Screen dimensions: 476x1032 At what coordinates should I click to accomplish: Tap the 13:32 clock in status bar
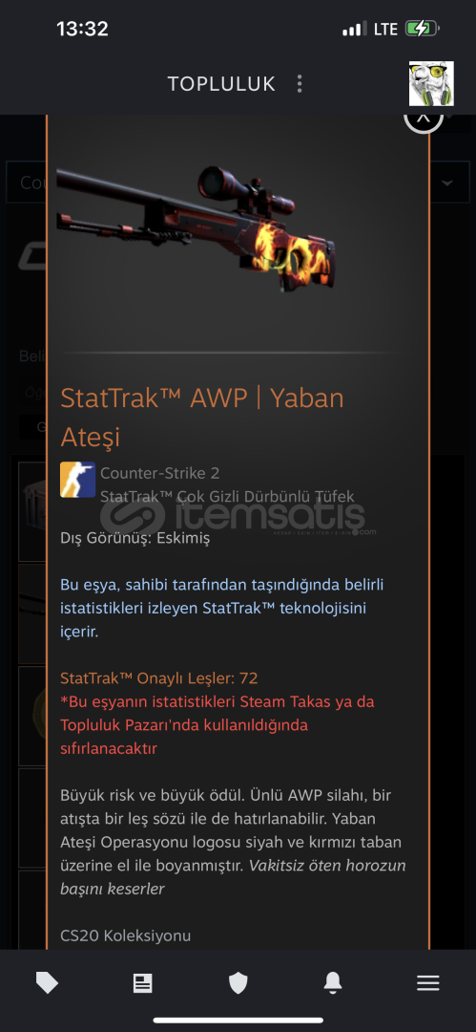pos(82,29)
